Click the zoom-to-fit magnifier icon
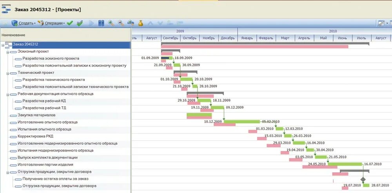This screenshot has width=392, height=193. tap(131, 23)
